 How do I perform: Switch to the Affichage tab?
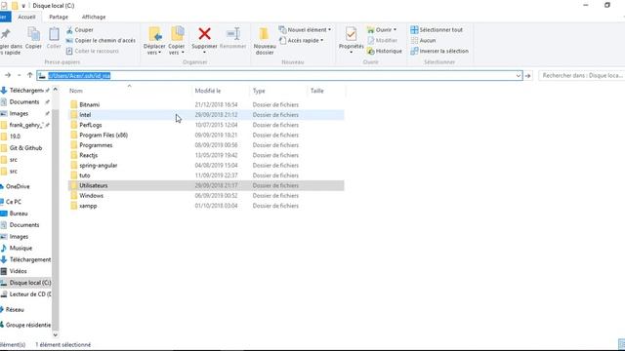tap(94, 17)
